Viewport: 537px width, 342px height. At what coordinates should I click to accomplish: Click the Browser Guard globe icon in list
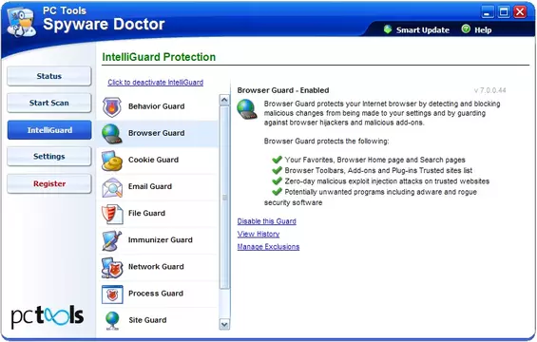coord(112,134)
